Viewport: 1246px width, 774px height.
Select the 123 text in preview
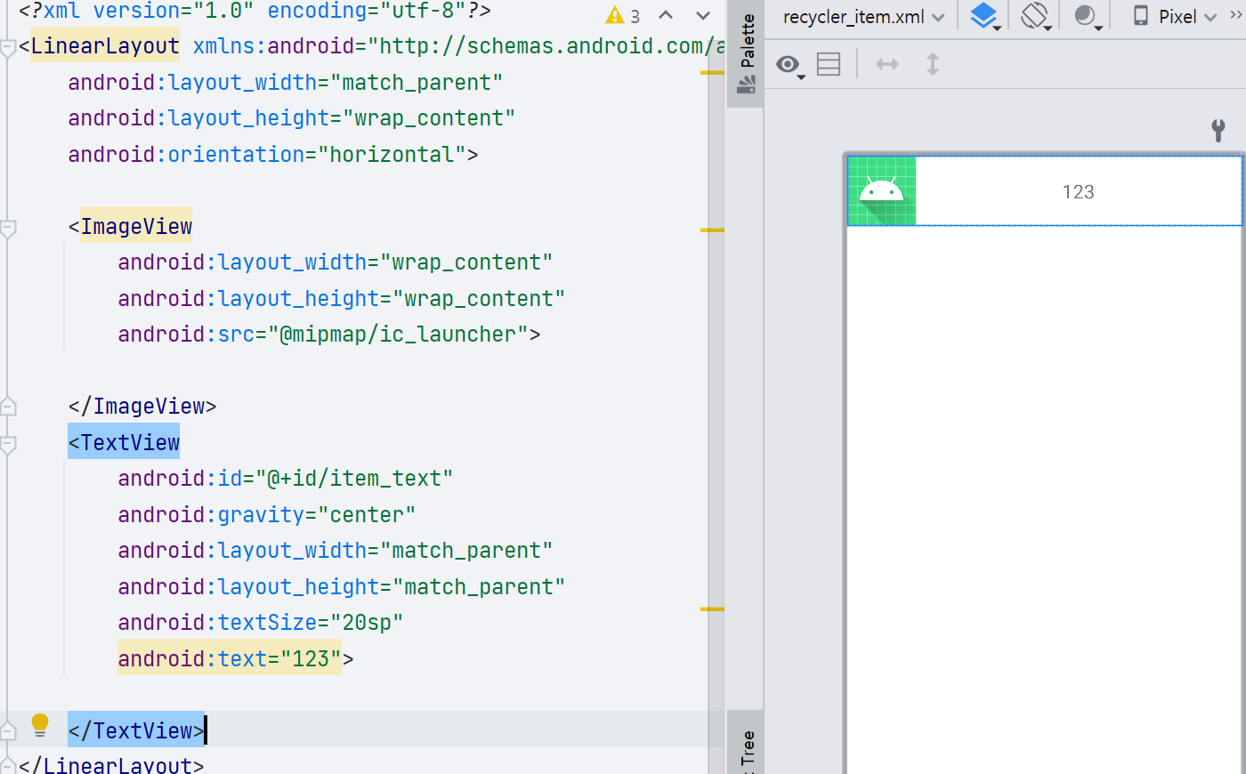[1078, 192]
